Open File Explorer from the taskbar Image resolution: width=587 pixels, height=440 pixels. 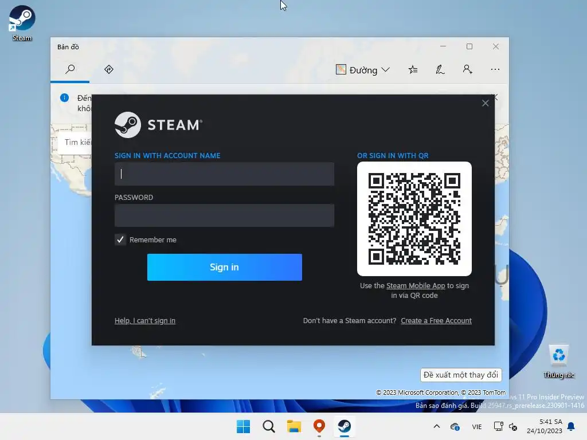(x=294, y=426)
